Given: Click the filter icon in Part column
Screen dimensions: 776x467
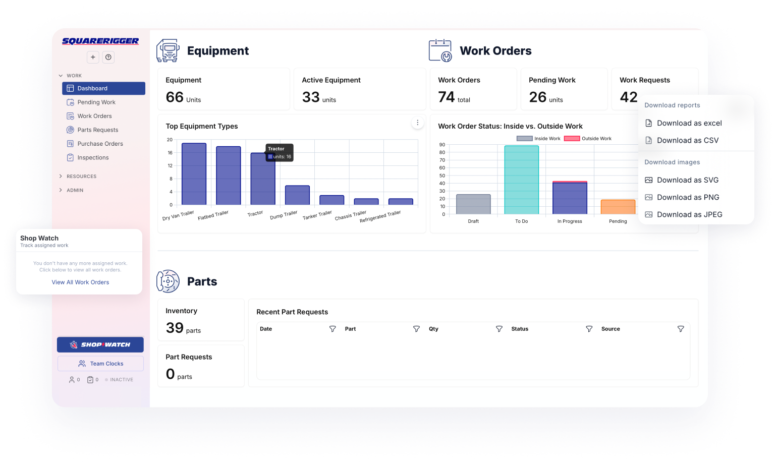Looking at the screenshot, I should click(416, 329).
